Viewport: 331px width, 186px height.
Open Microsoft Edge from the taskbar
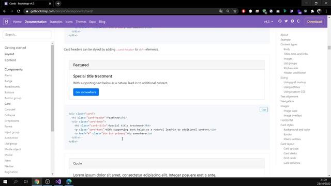(x=69, y=181)
